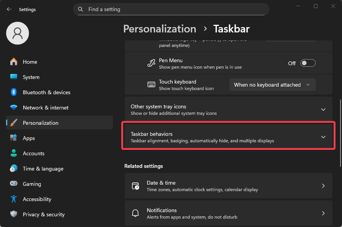
Task: Click the Privacy & security shield icon
Action: (14, 214)
